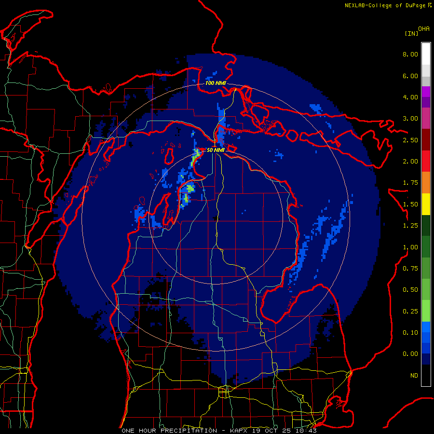Click the 0.00 legend value

pyautogui.click(x=410, y=354)
